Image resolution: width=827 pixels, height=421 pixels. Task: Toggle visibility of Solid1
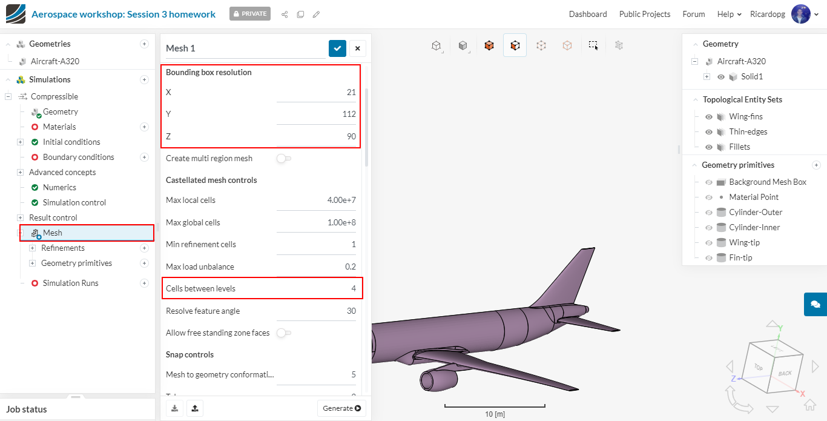[x=721, y=77]
